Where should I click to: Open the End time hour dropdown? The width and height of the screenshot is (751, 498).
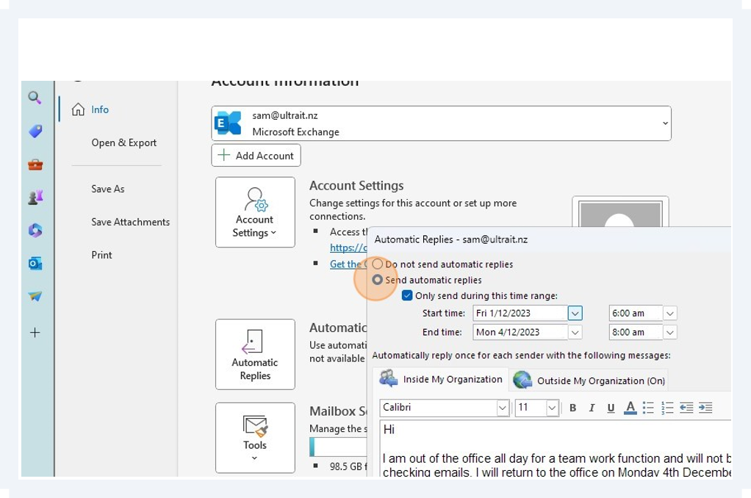pyautogui.click(x=669, y=332)
